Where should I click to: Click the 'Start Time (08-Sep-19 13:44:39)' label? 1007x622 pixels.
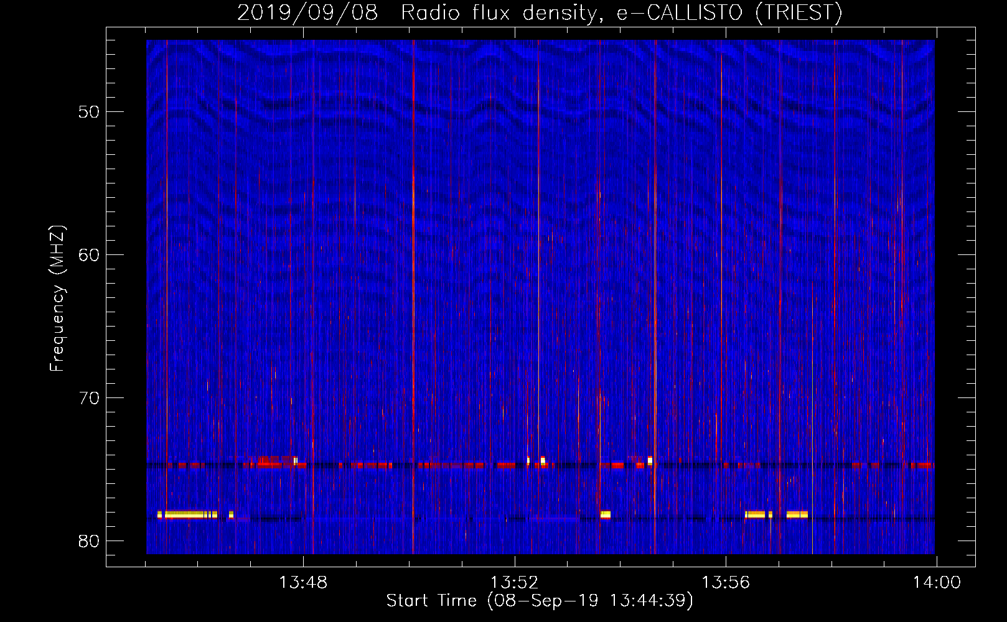tap(540, 601)
